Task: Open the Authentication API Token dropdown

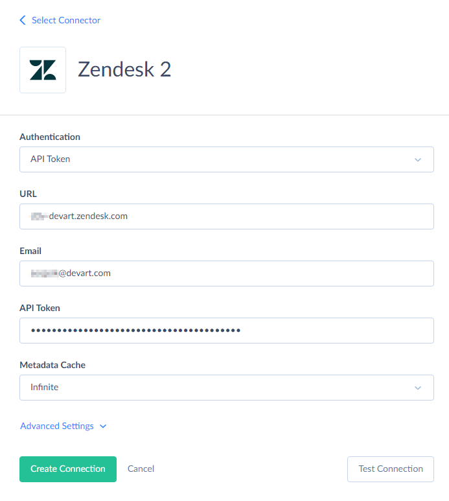Action: click(226, 159)
